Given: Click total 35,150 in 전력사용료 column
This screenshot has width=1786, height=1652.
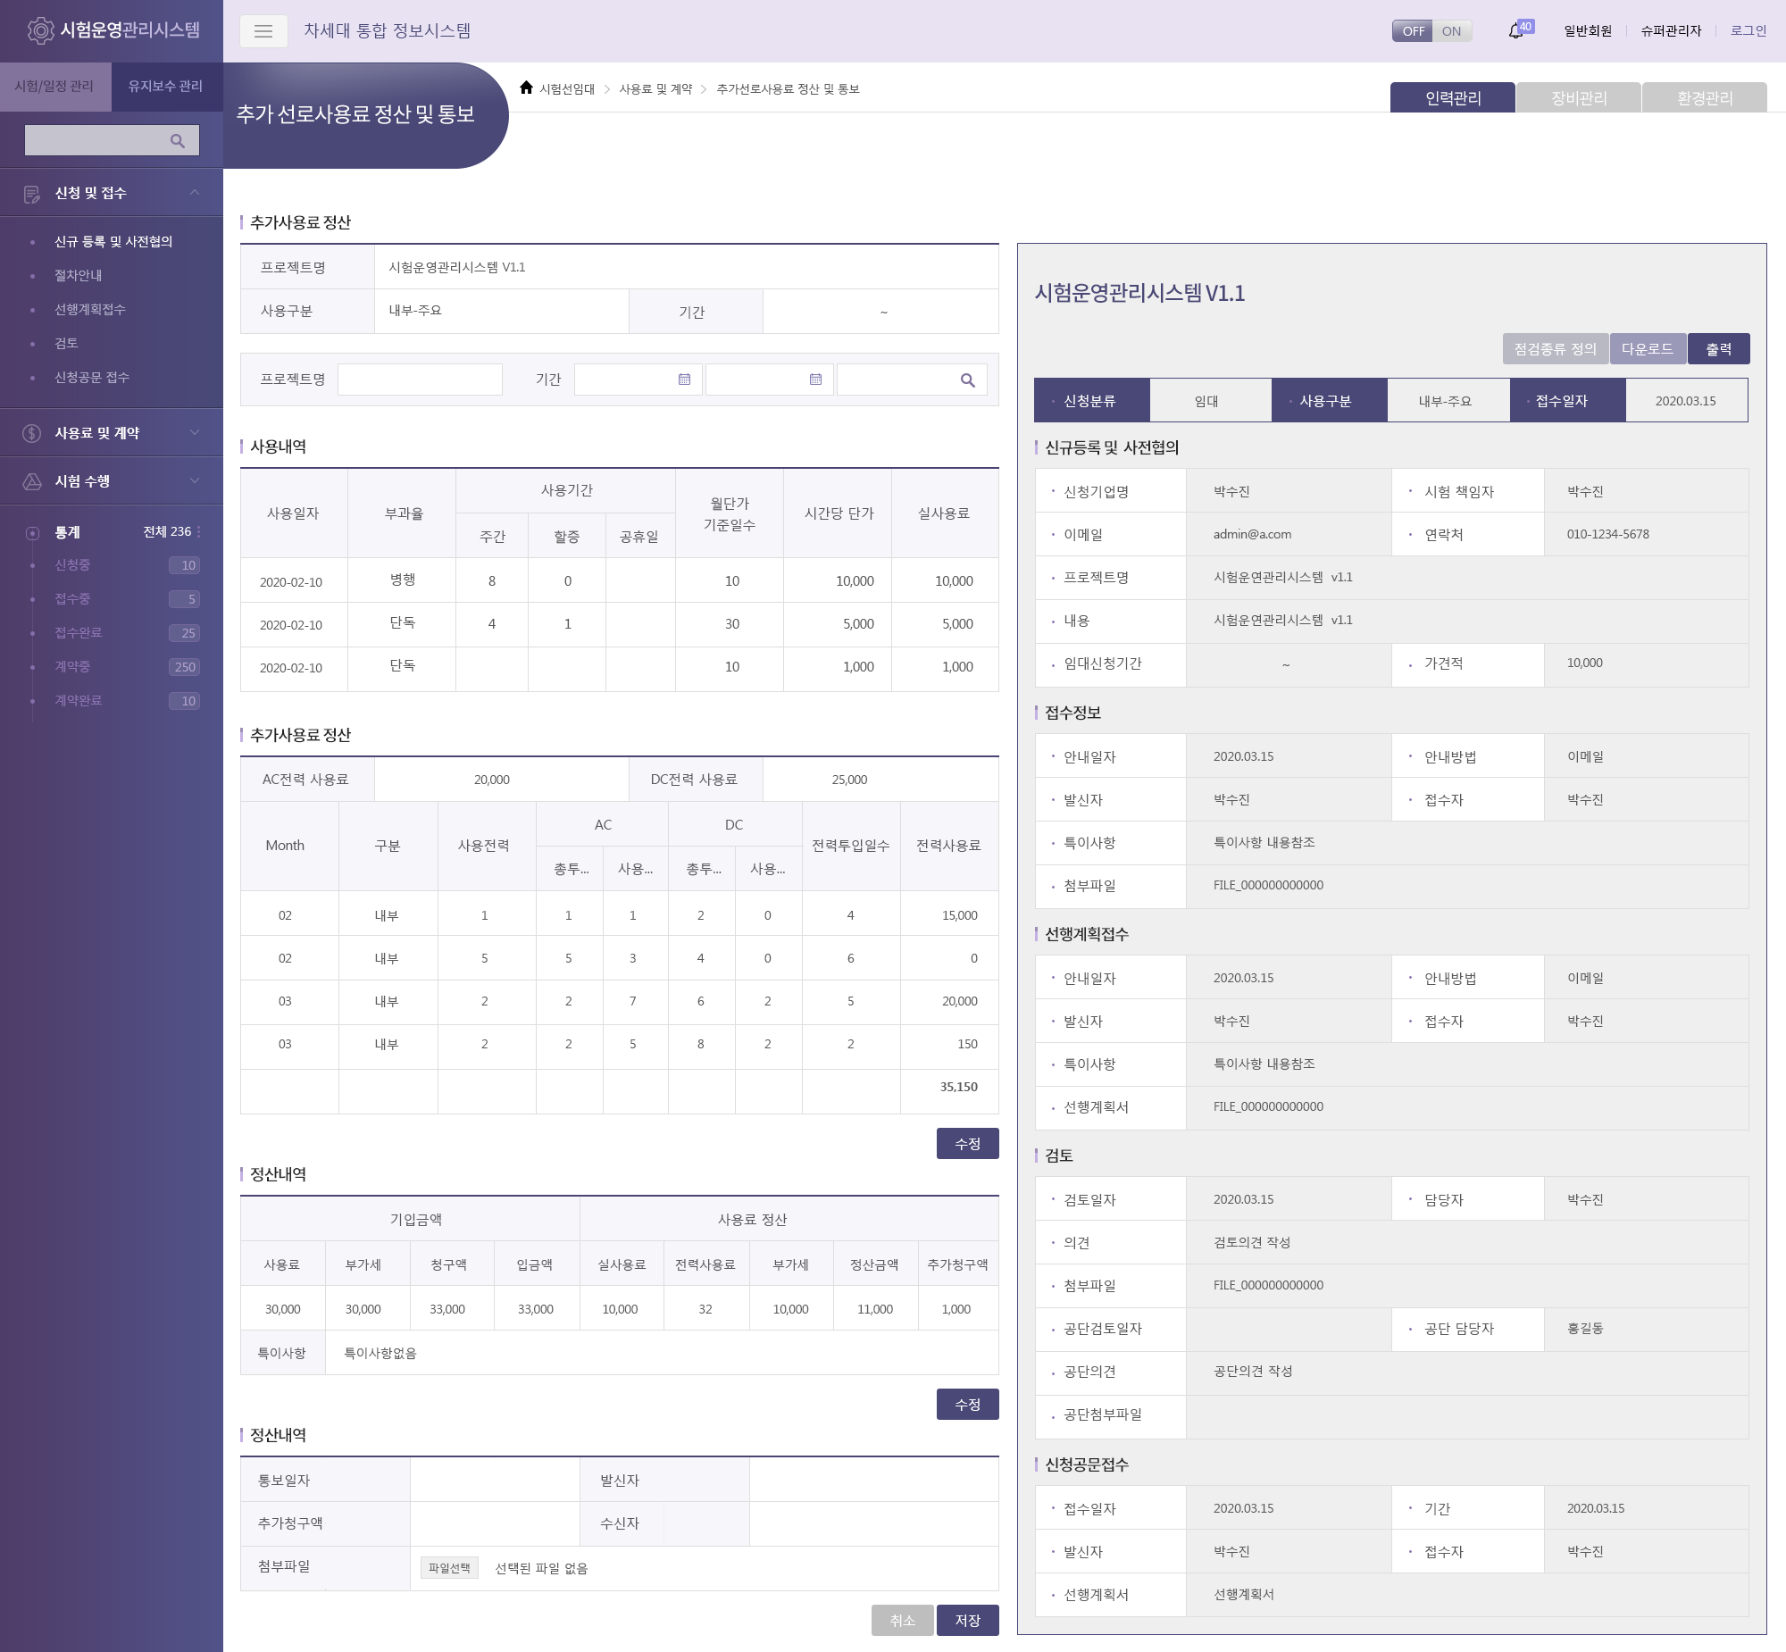Looking at the screenshot, I should click(958, 1087).
